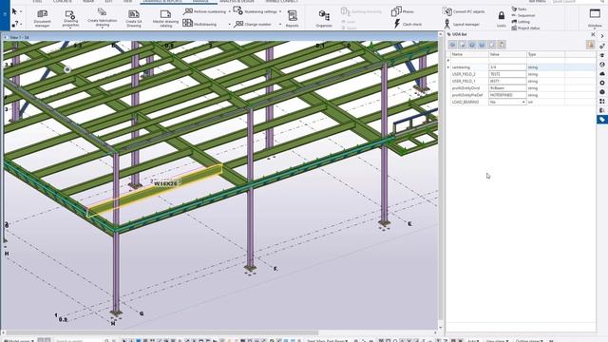
Task: Open Tasks manager
Action: 519,9
